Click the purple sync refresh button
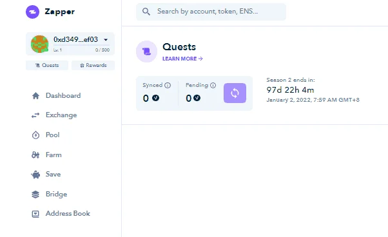The height and width of the screenshot is (237, 388). [x=235, y=93]
